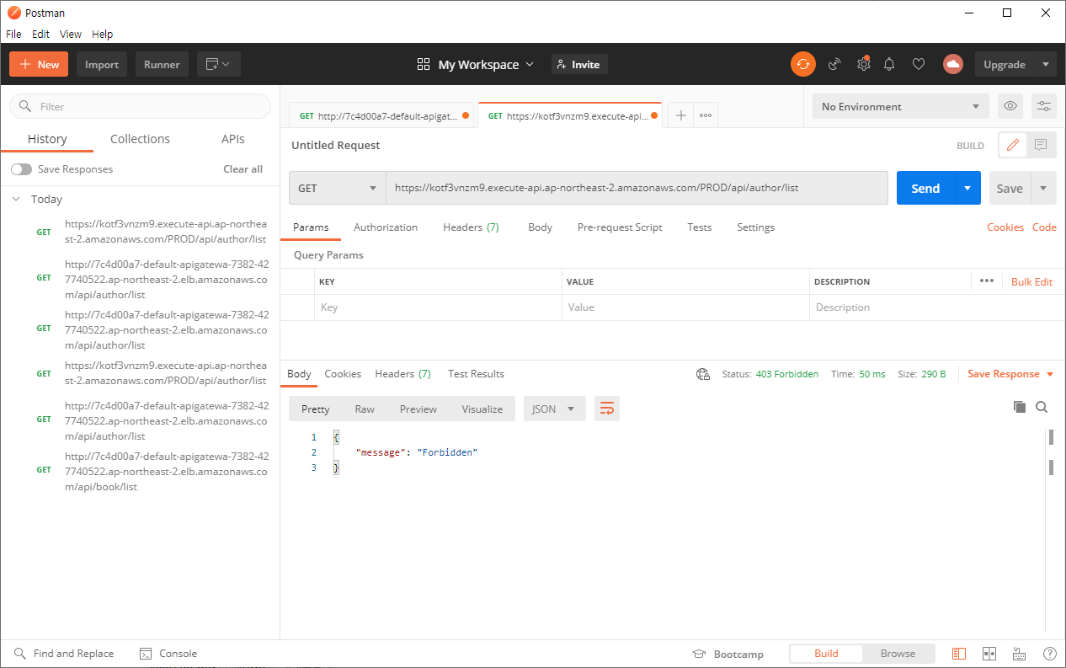Screen dimensions: 1066x668
Task: Open the Pre-request Script tab
Action: tap(620, 227)
